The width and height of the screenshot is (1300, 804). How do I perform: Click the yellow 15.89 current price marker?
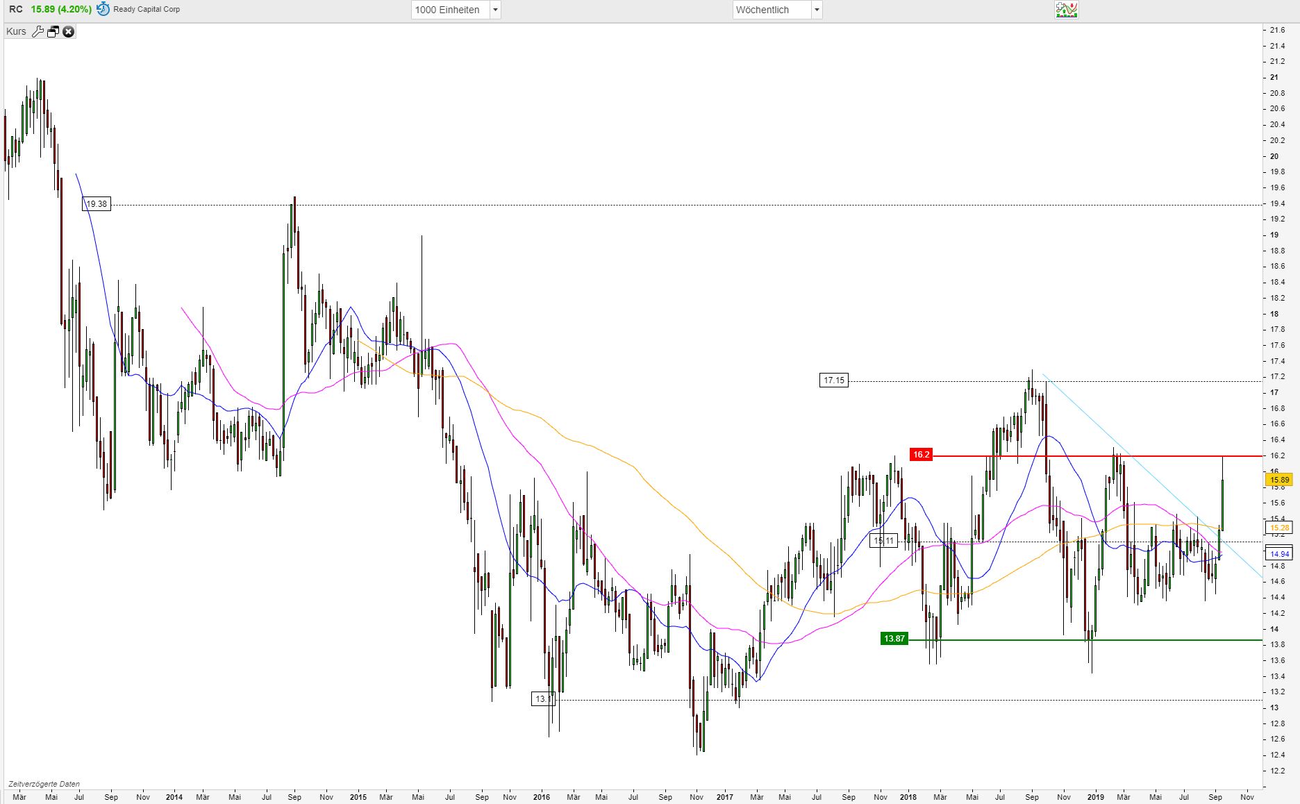click(x=1280, y=480)
